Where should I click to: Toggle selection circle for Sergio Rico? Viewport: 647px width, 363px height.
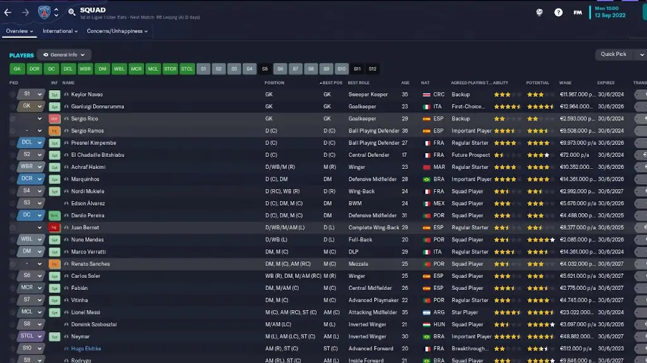click(x=13, y=118)
